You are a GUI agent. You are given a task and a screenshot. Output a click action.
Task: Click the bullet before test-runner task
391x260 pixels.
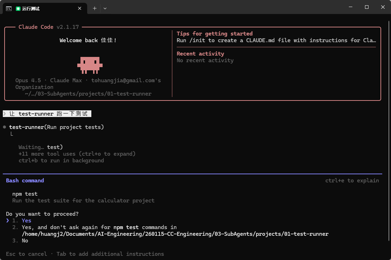click(x=5, y=127)
